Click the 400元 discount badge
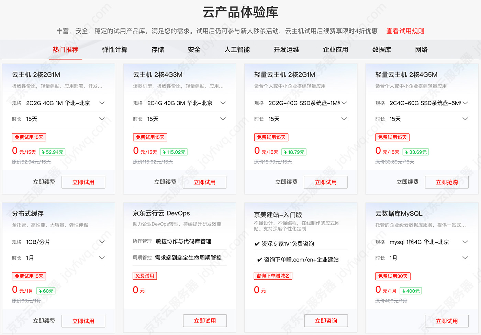The height and width of the screenshot is (335, 481). tap(411, 291)
